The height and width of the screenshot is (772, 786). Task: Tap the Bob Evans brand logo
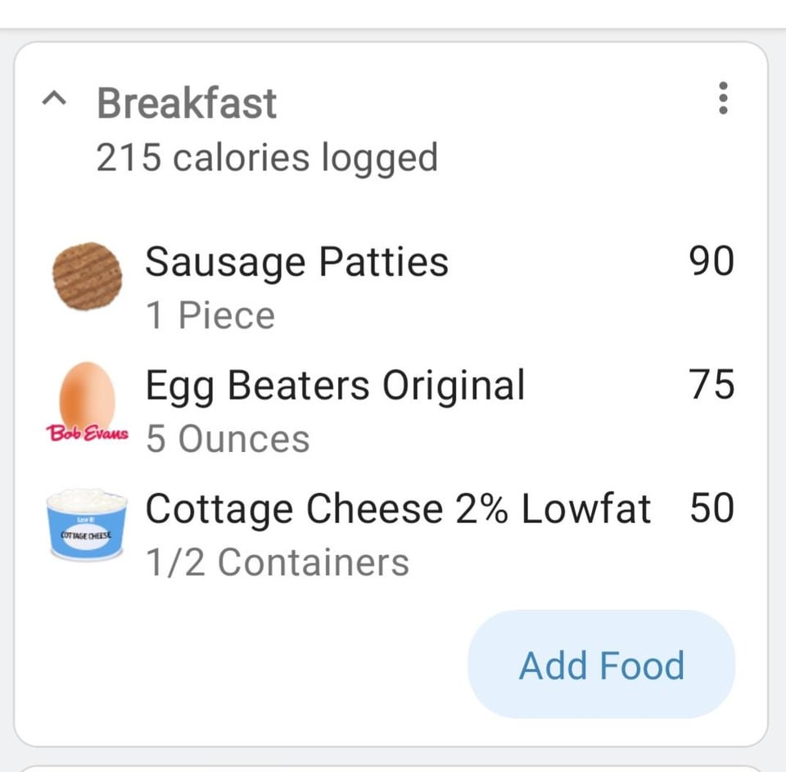pos(88,432)
